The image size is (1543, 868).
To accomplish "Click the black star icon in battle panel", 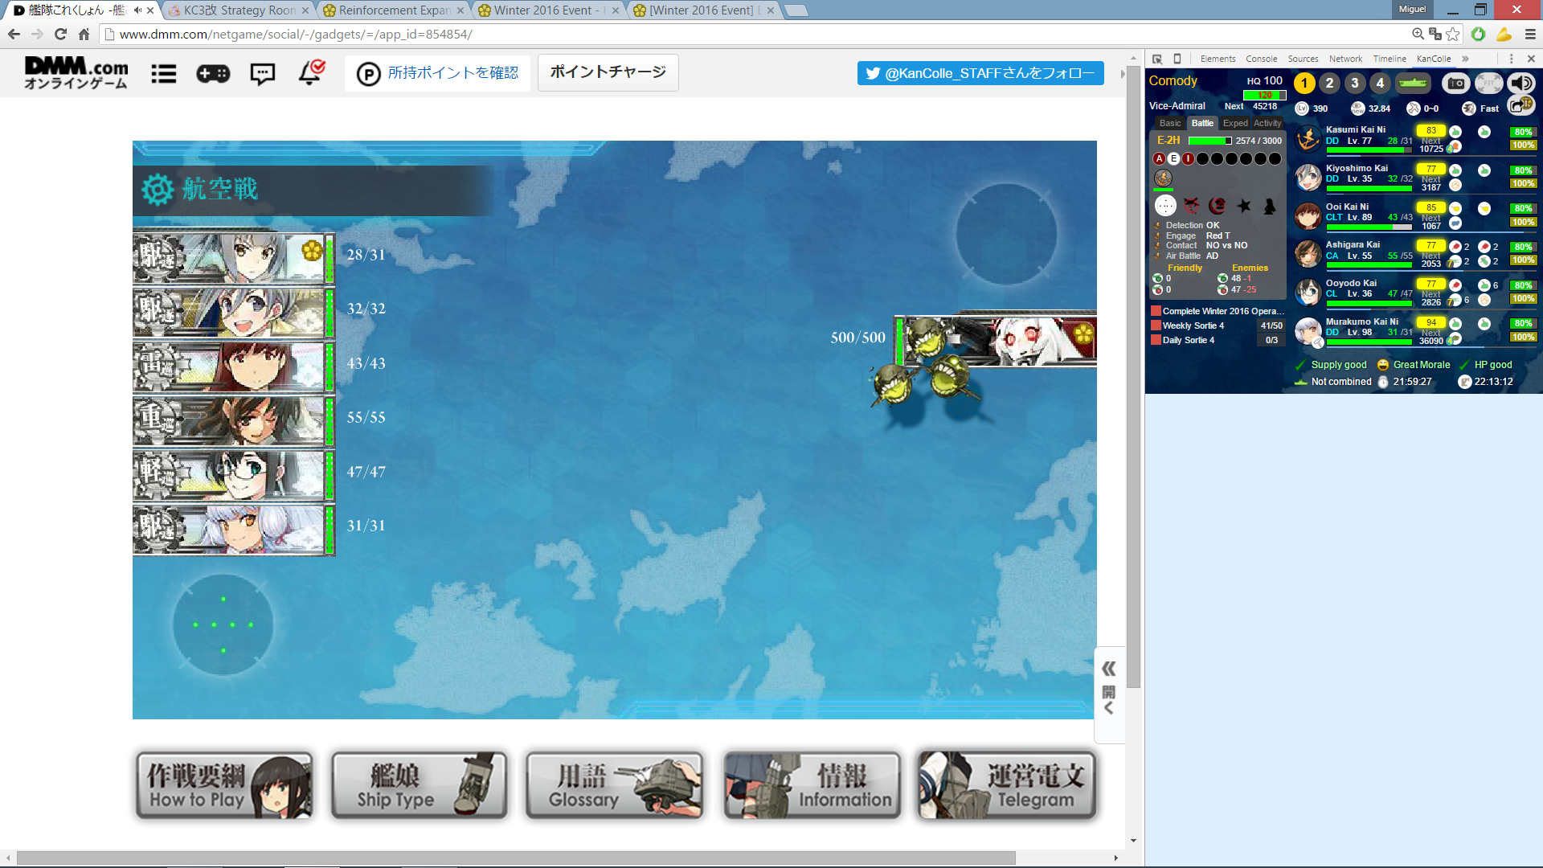I will pos(1244,206).
